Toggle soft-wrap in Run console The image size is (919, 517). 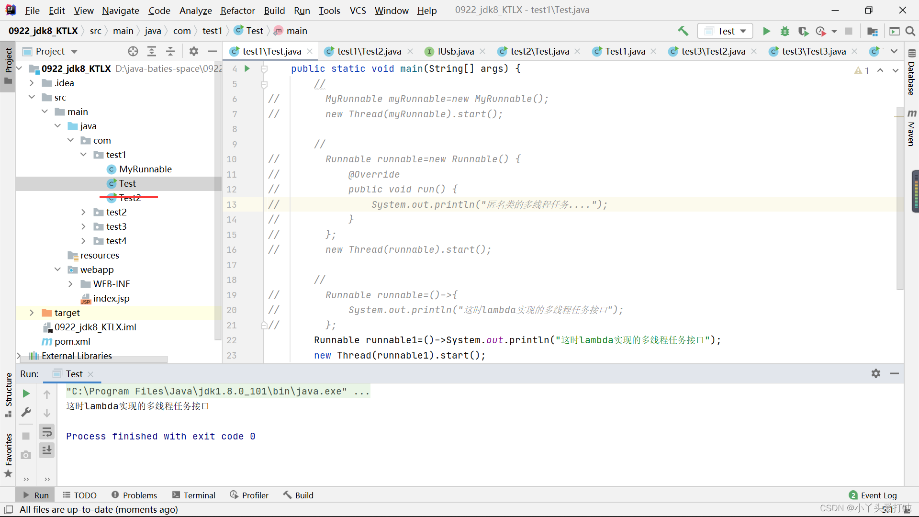[47, 432]
